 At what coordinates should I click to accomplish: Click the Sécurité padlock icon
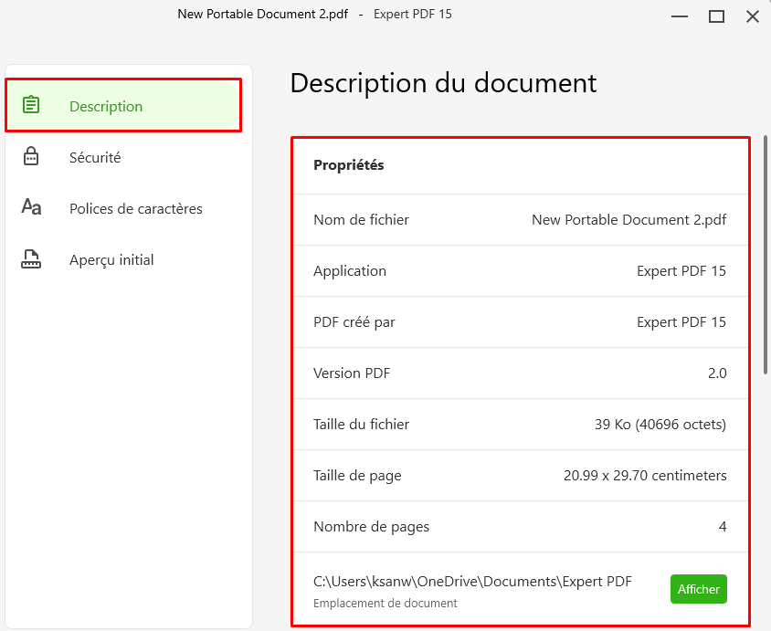[x=31, y=156]
